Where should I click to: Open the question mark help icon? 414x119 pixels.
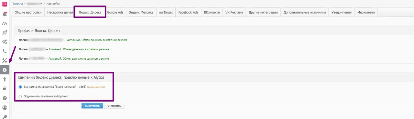click(5, 98)
